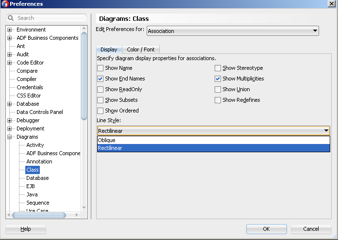Image resolution: width=338 pixels, height=240 pixels.
Task: Select the Audit tree label
Action: 23,54
